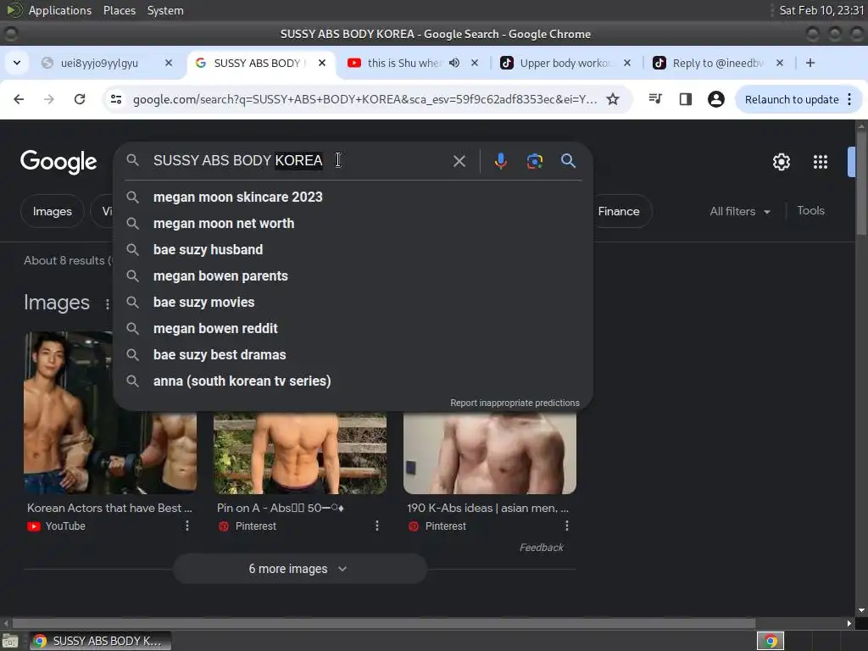Open Chrome window from the taskbar
Image resolution: width=868 pixels, height=651 pixels.
(100, 641)
